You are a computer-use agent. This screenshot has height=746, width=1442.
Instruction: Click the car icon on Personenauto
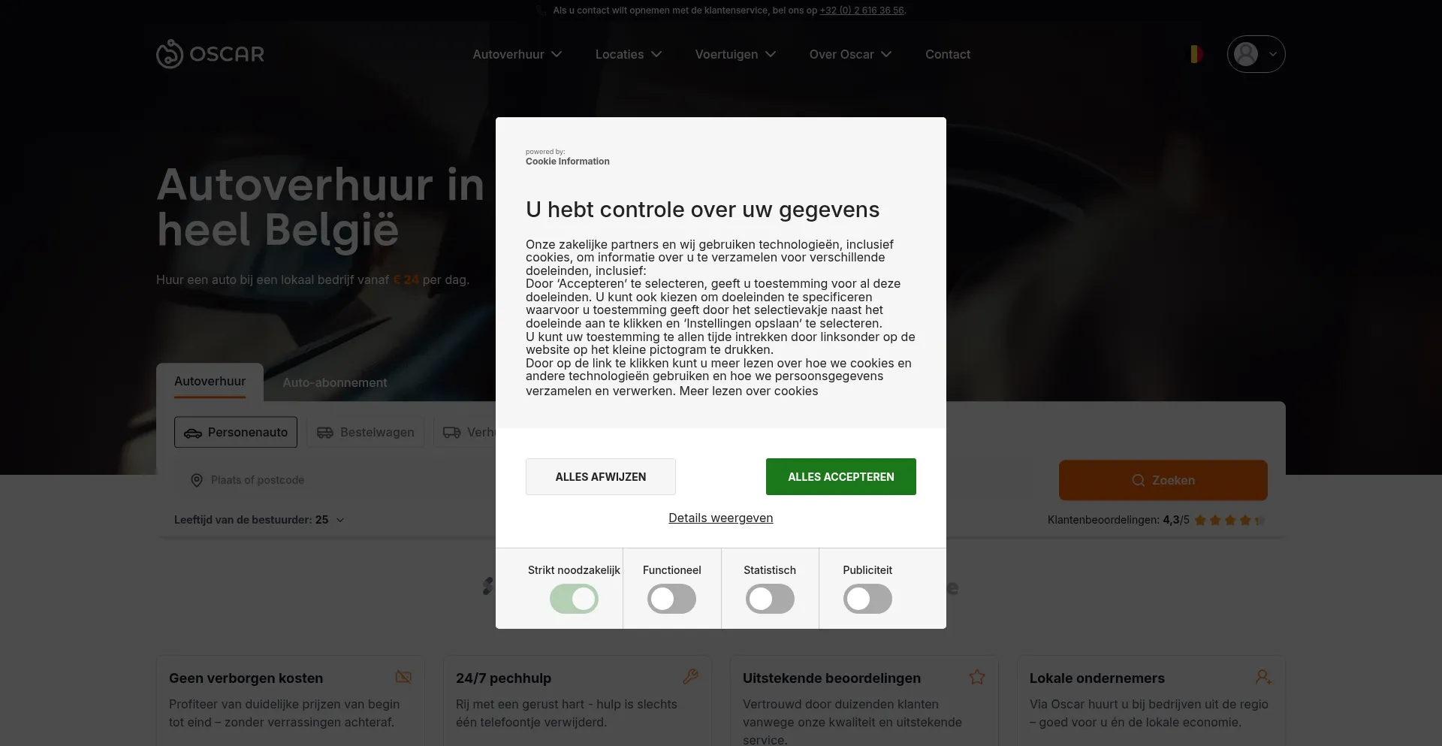pos(193,433)
